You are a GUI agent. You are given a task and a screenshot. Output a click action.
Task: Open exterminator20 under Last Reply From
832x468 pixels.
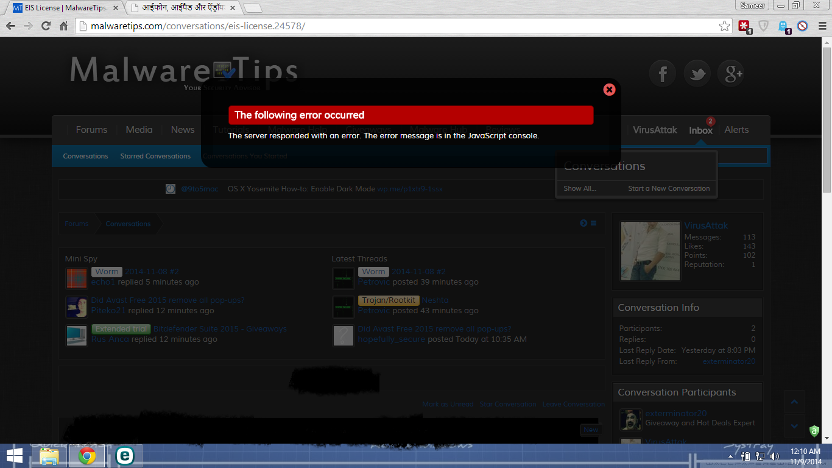coord(729,361)
